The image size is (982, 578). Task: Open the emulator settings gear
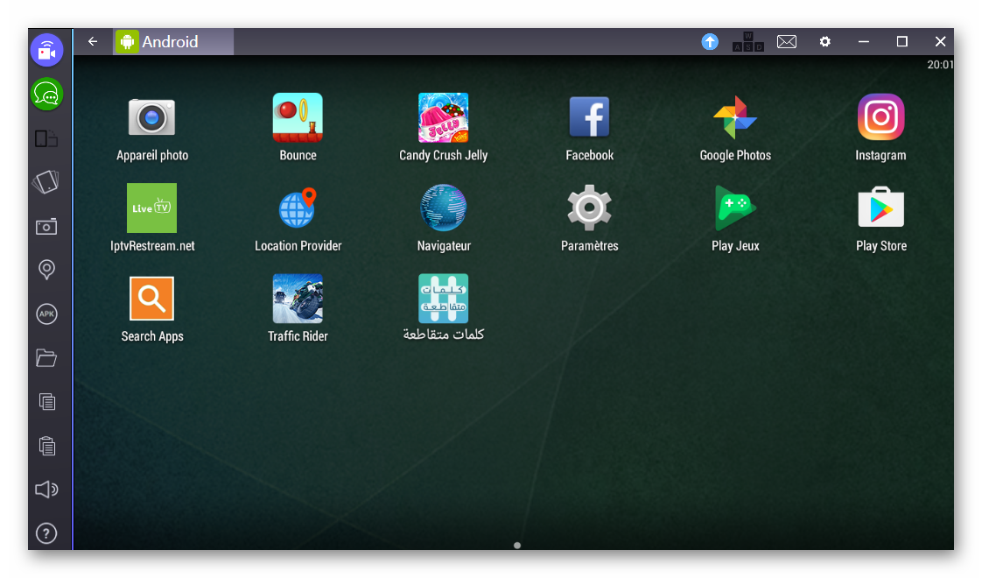pyautogui.click(x=824, y=42)
